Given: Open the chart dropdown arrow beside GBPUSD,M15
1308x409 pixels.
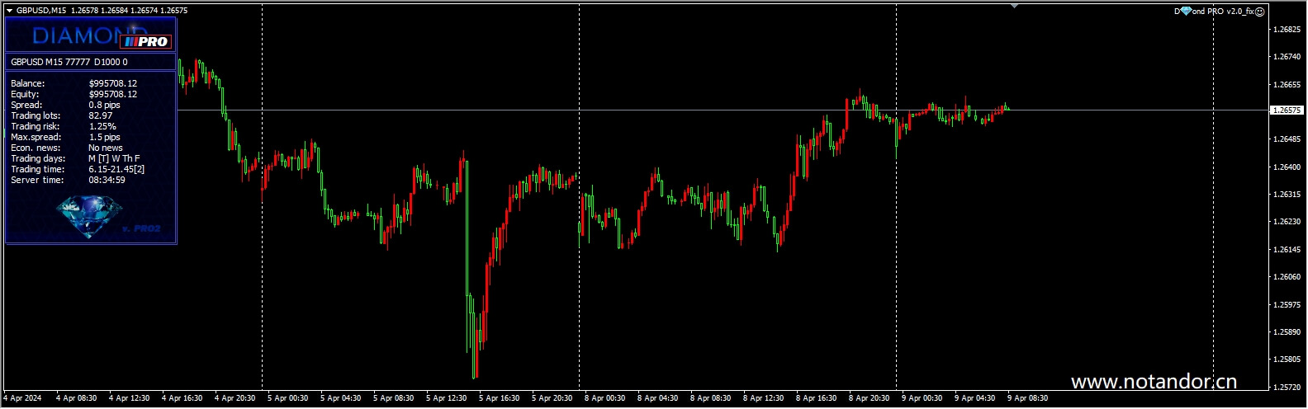Looking at the screenshot, I should coord(9,11).
